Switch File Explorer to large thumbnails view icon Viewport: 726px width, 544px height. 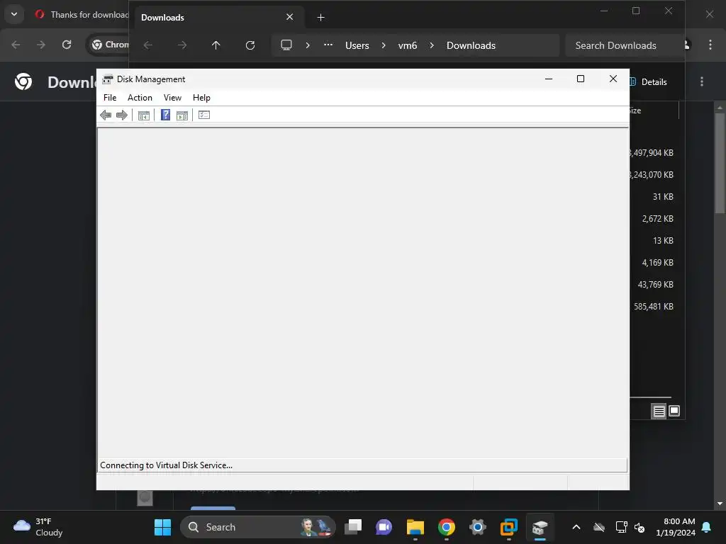(674, 411)
